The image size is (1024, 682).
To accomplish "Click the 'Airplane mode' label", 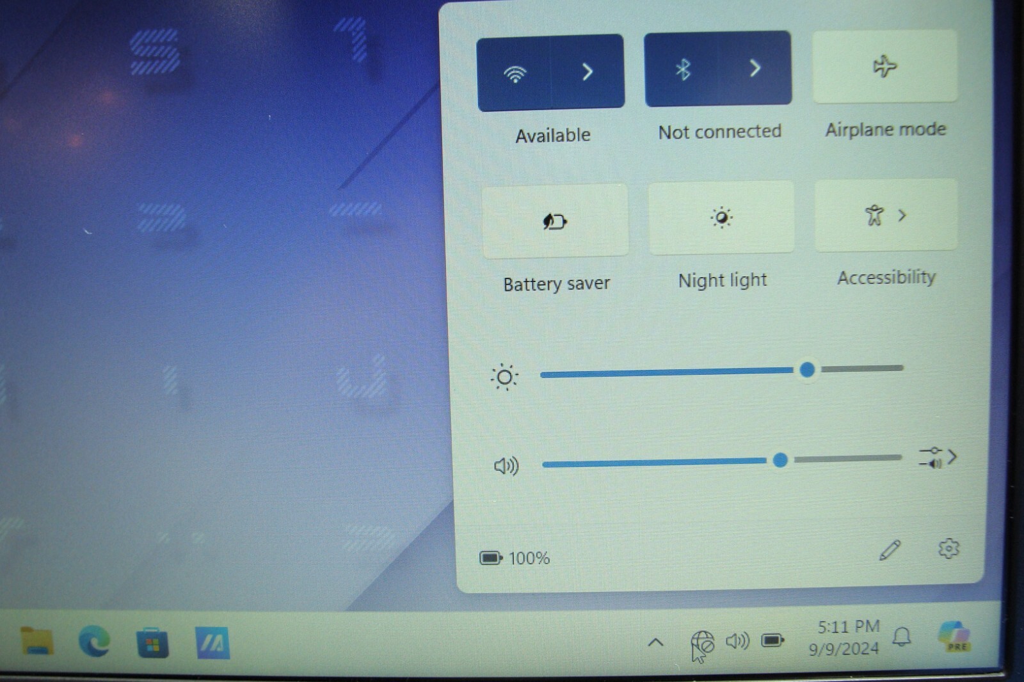I will pyautogui.click(x=886, y=129).
